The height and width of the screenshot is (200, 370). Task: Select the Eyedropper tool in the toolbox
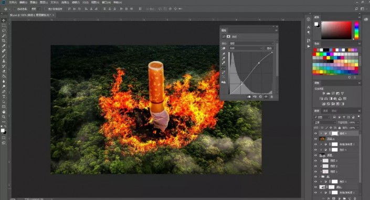[x=4, y=46]
